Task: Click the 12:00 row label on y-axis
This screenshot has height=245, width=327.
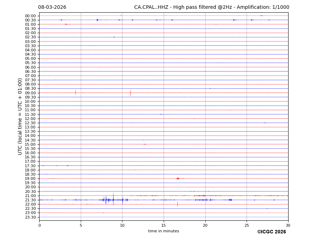Action: click(x=30, y=119)
